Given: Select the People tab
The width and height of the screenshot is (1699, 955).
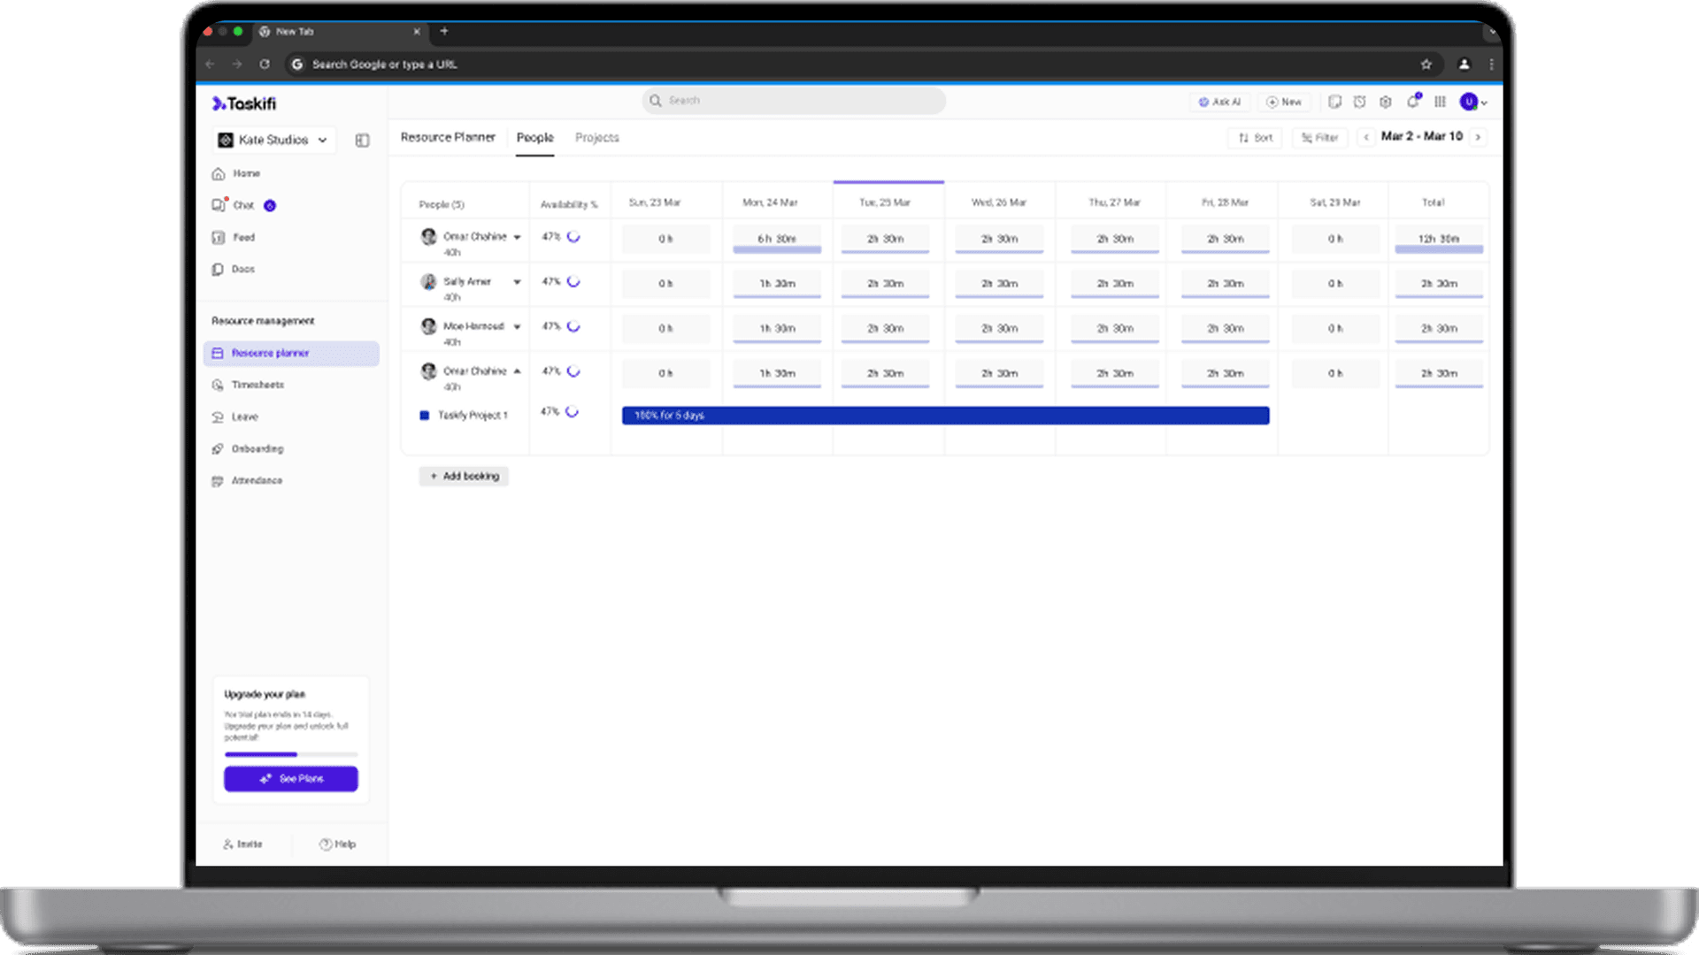Looking at the screenshot, I should click(x=534, y=138).
